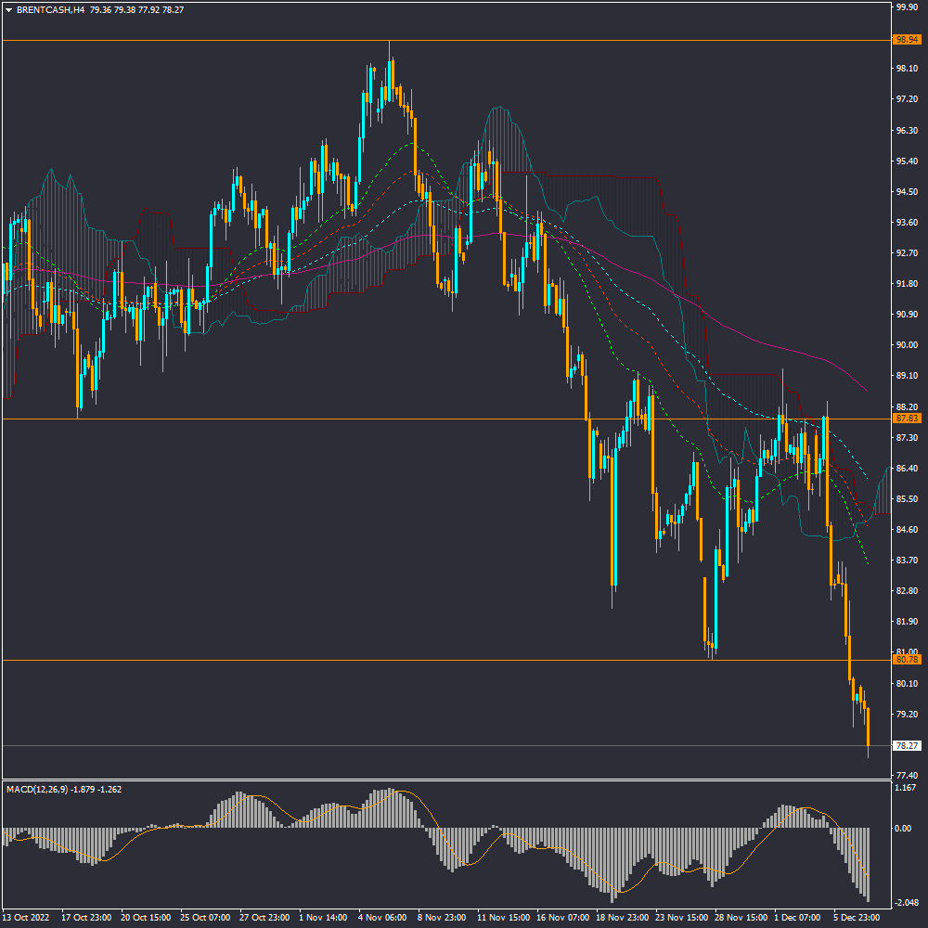Image resolution: width=928 pixels, height=928 pixels.
Task: Select the 5 Dec 23:00 time label
Action: [x=857, y=917]
